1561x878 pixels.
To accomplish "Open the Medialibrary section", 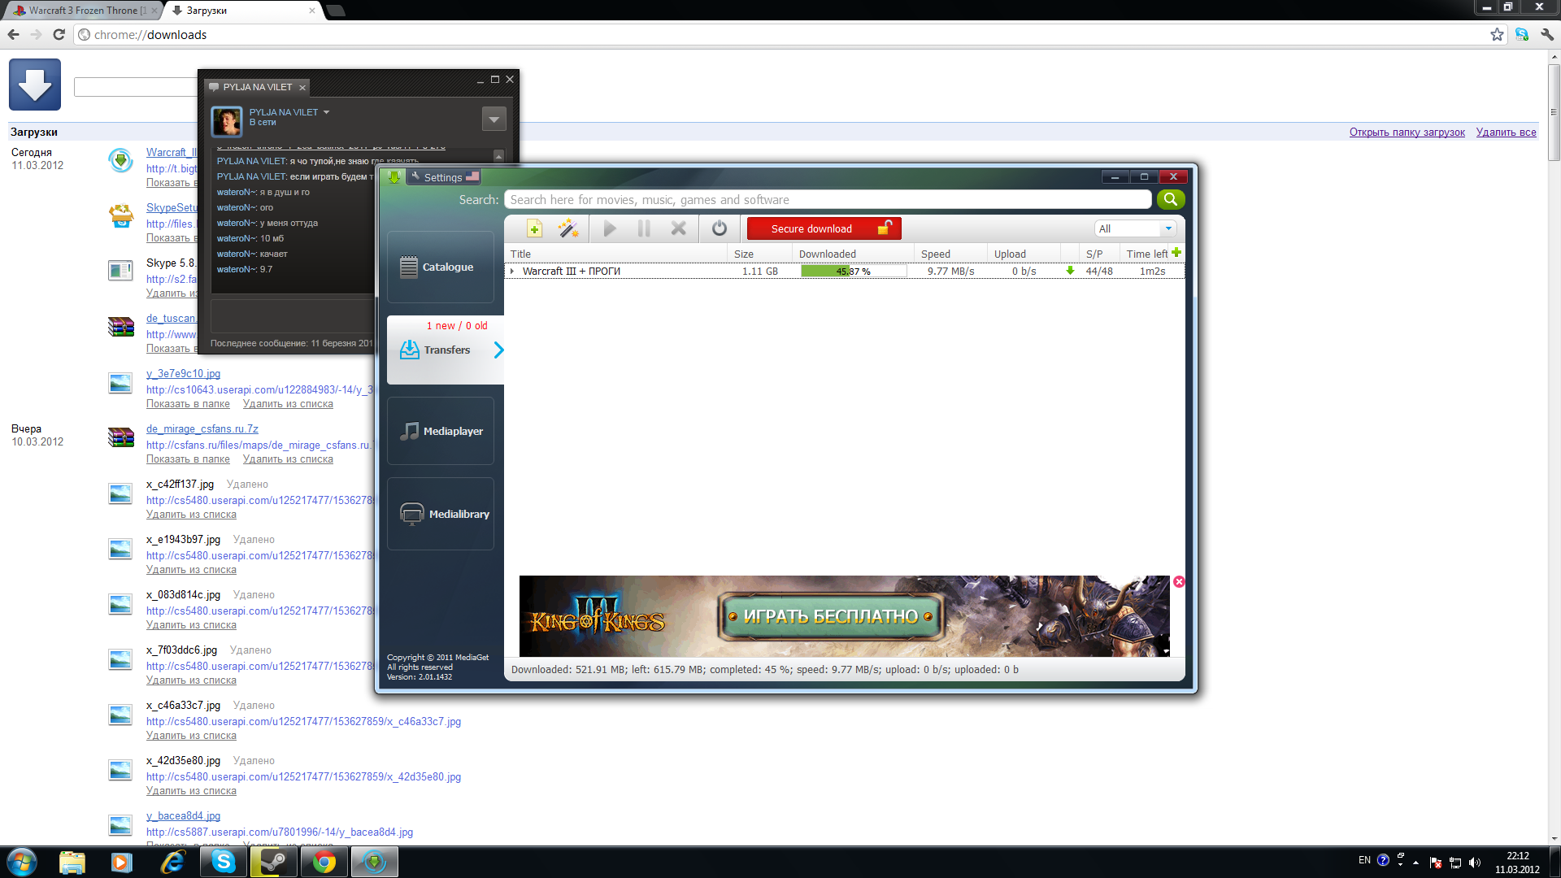I will [x=441, y=514].
